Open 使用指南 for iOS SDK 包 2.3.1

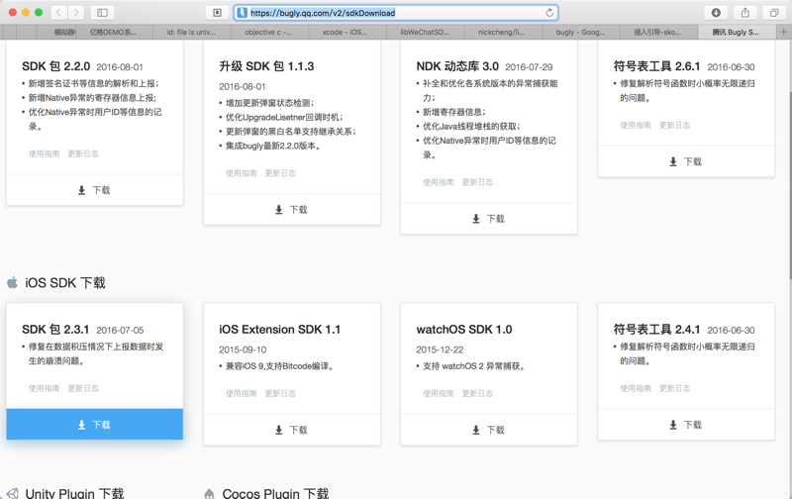44,388
